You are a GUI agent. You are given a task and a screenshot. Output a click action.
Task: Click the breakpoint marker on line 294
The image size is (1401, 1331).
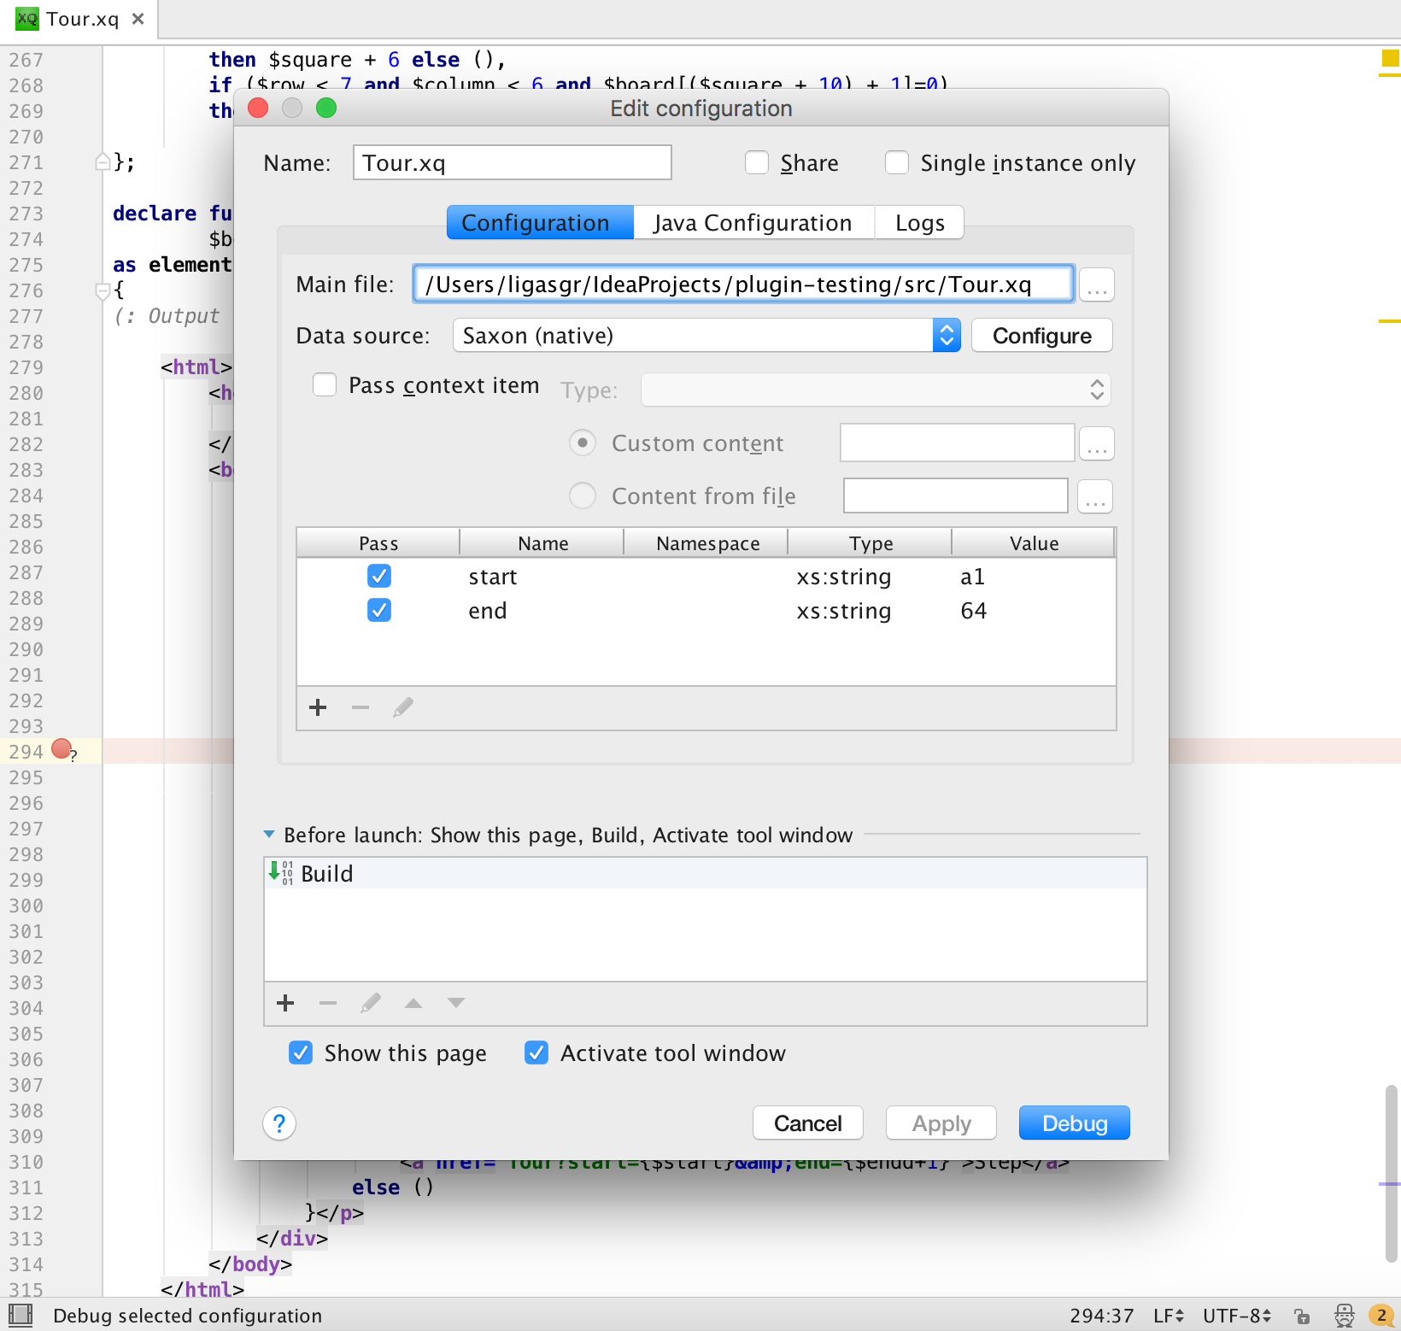[62, 749]
